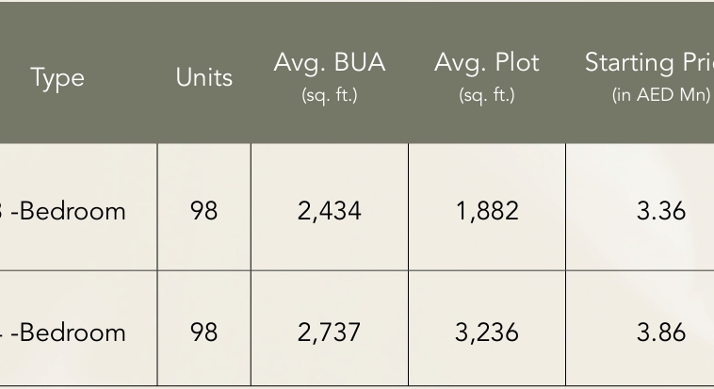Click the Avg. BUA header title
The width and height of the screenshot is (714, 389).
(329, 63)
